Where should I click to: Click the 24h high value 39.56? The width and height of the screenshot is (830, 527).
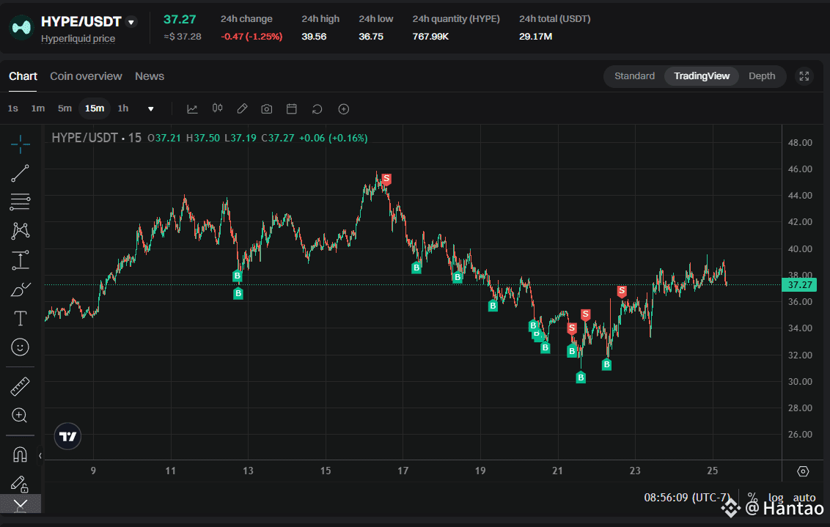click(314, 37)
